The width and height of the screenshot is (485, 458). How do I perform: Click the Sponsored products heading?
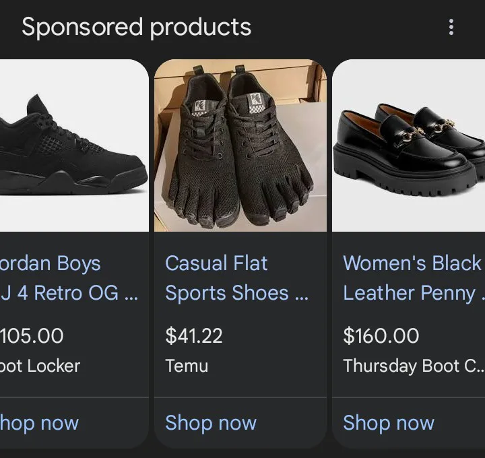click(x=136, y=27)
